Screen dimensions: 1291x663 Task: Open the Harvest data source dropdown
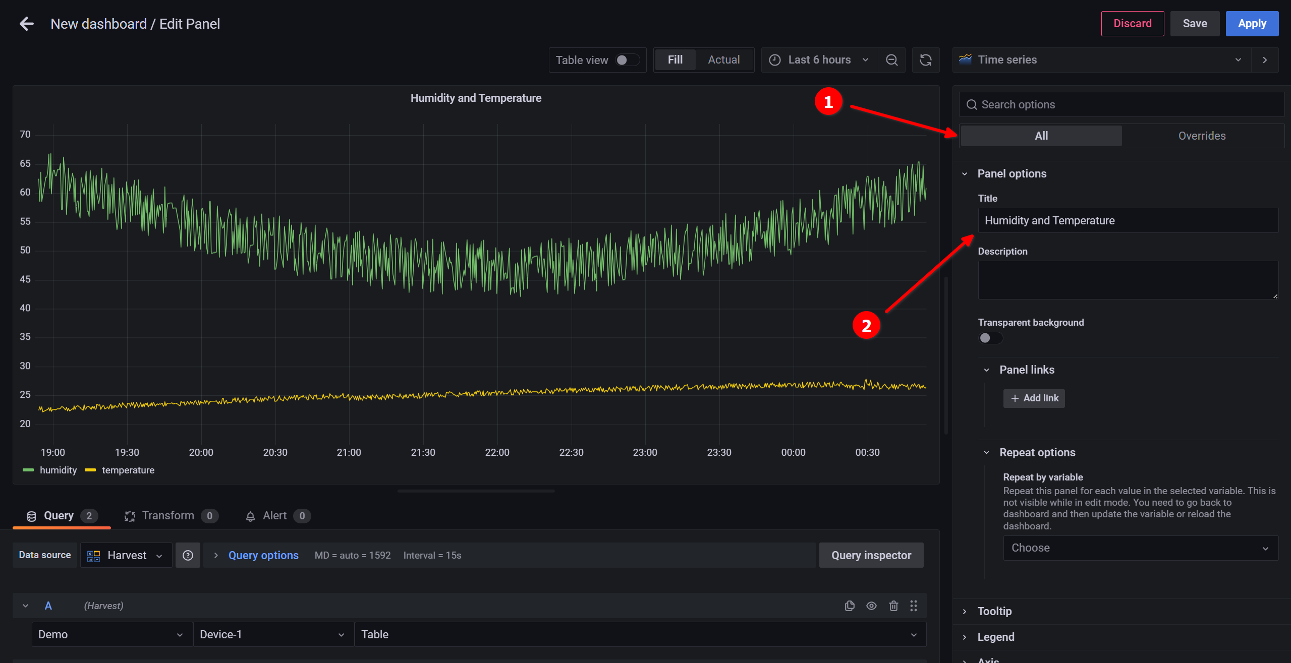(126, 555)
